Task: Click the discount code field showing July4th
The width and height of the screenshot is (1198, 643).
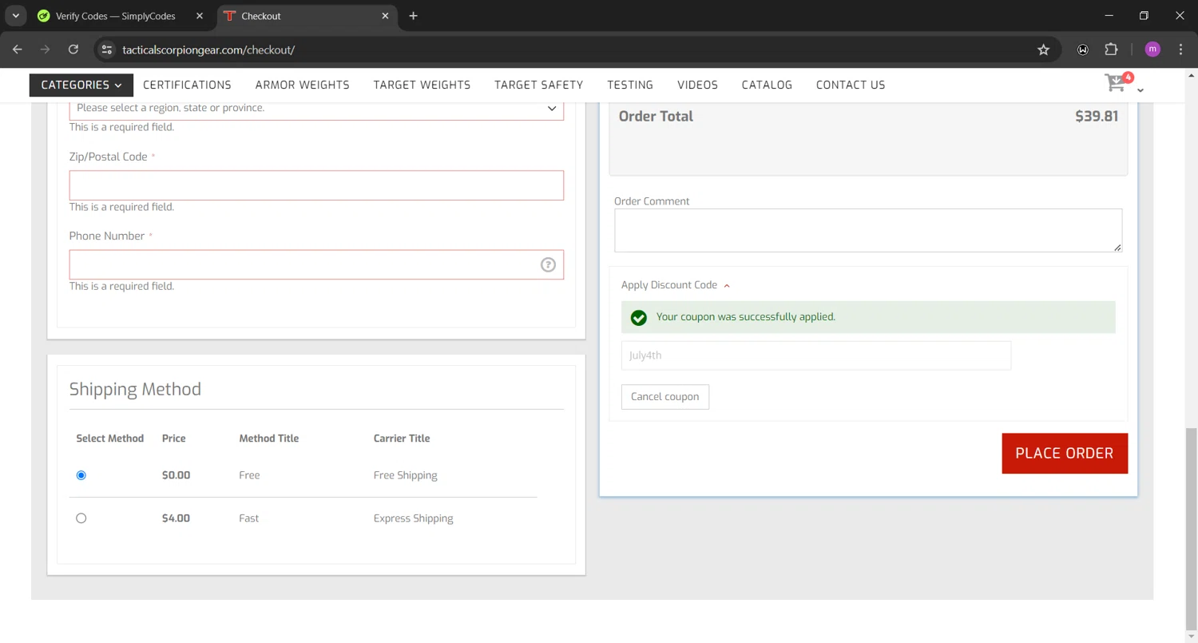Action: [x=816, y=355]
